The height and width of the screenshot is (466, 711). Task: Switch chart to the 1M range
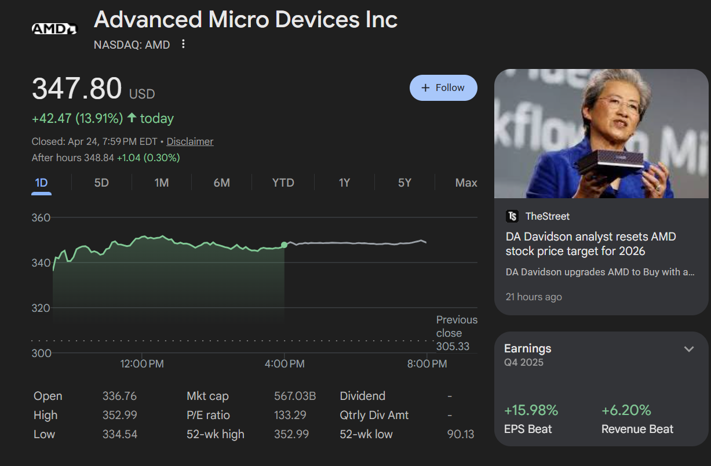coord(162,183)
